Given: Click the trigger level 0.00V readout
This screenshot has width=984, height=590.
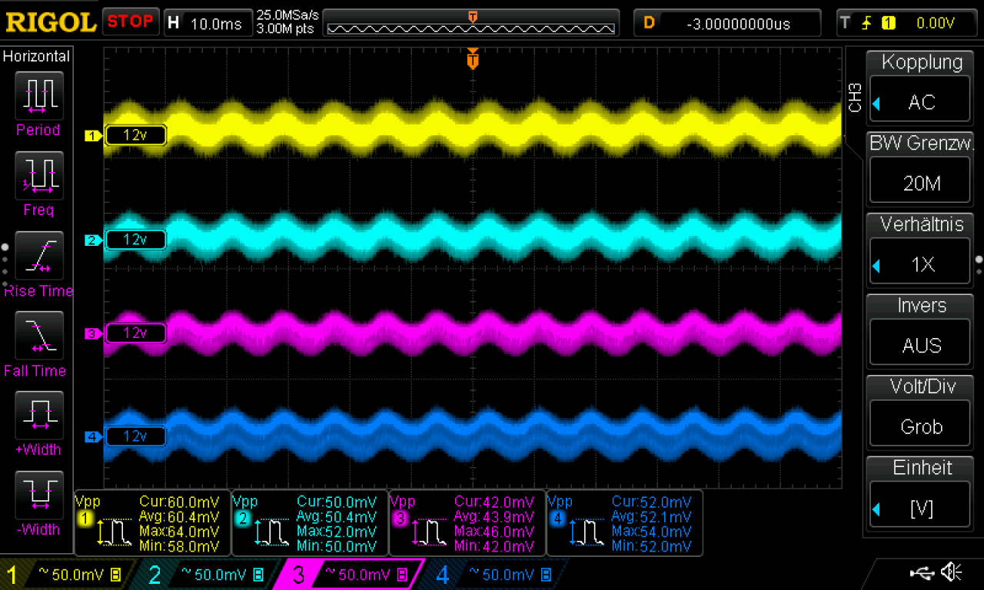Looking at the screenshot, I should pyautogui.click(x=936, y=23).
